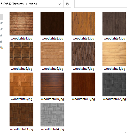Select the woven woodtahta5.jpg thumbnail
Image resolution: width=127 pixels, height=133 pixels.
tap(21, 54)
